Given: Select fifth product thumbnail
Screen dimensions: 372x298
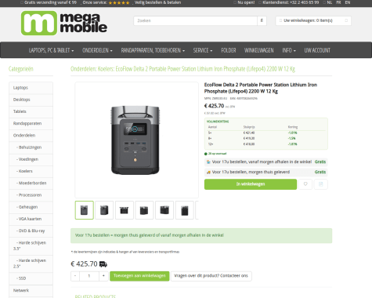Looking at the screenshot, I should pyautogui.click(x=164, y=210).
